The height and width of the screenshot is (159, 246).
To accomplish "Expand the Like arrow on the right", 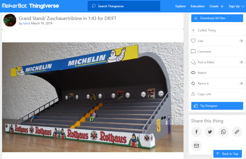I will 241,41.
